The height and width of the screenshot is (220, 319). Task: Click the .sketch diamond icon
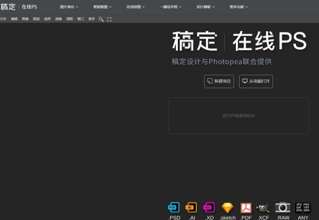point(227,208)
